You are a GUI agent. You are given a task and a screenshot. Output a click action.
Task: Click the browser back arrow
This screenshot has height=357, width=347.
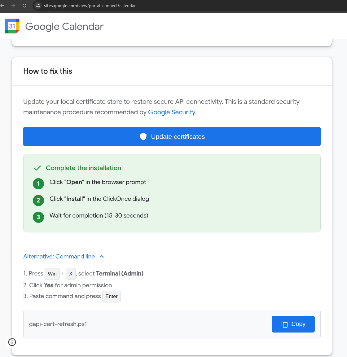pyautogui.click(x=2, y=6)
